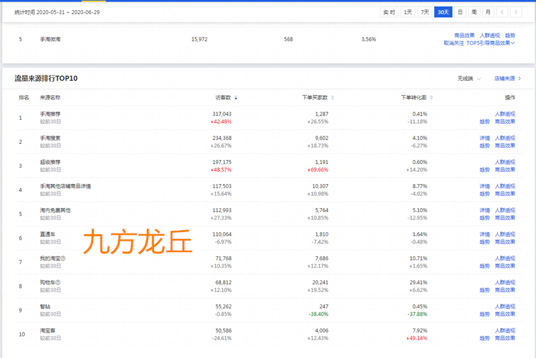Viewport: 536px width, 358px height.
Task: Open 人群透视 for 手淘推荐
Action: [x=505, y=114]
